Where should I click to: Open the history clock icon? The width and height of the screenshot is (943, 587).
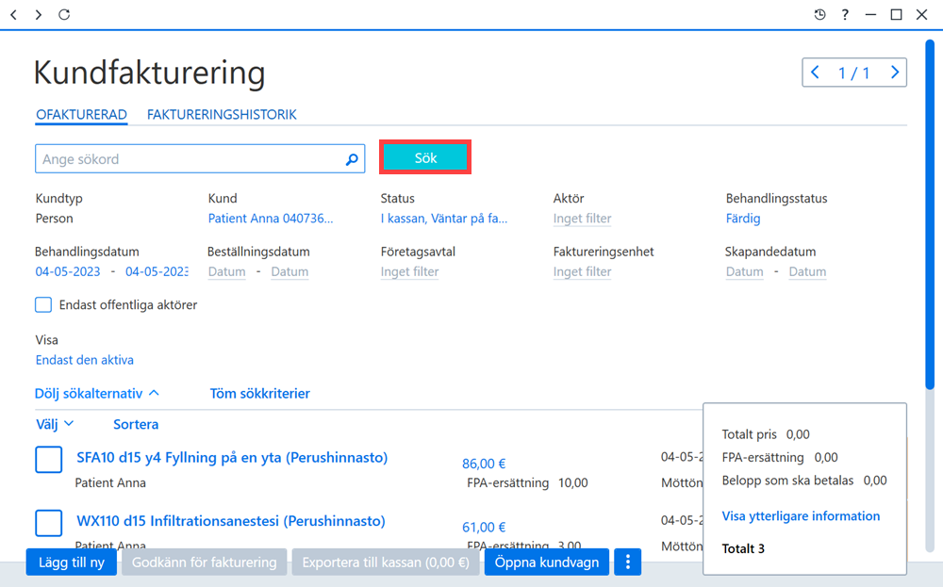pyautogui.click(x=819, y=14)
